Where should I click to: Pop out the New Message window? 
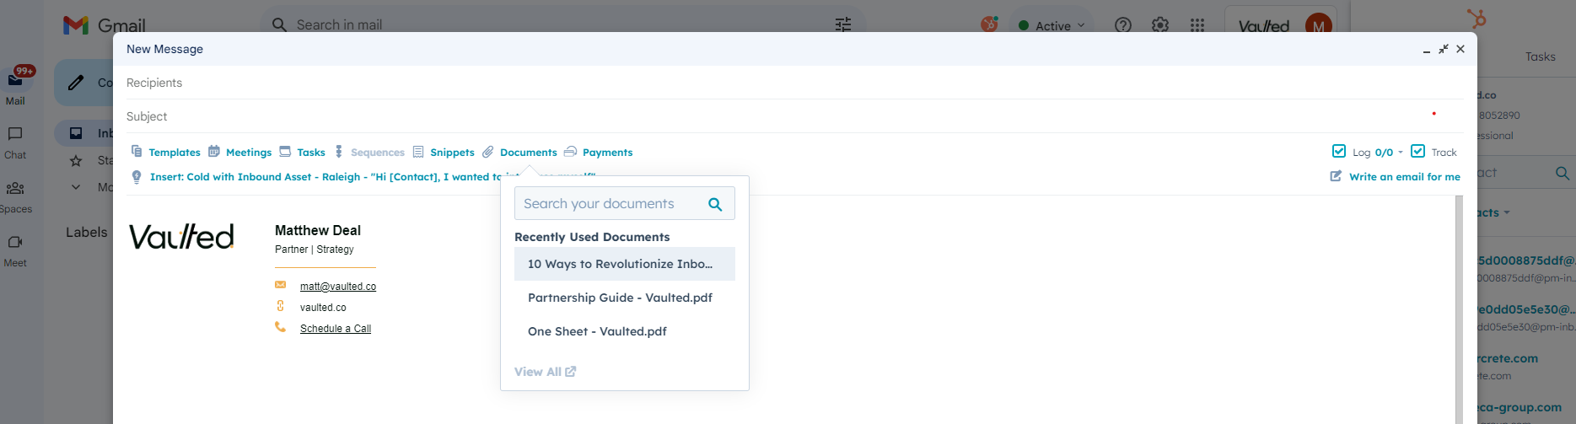[1444, 49]
